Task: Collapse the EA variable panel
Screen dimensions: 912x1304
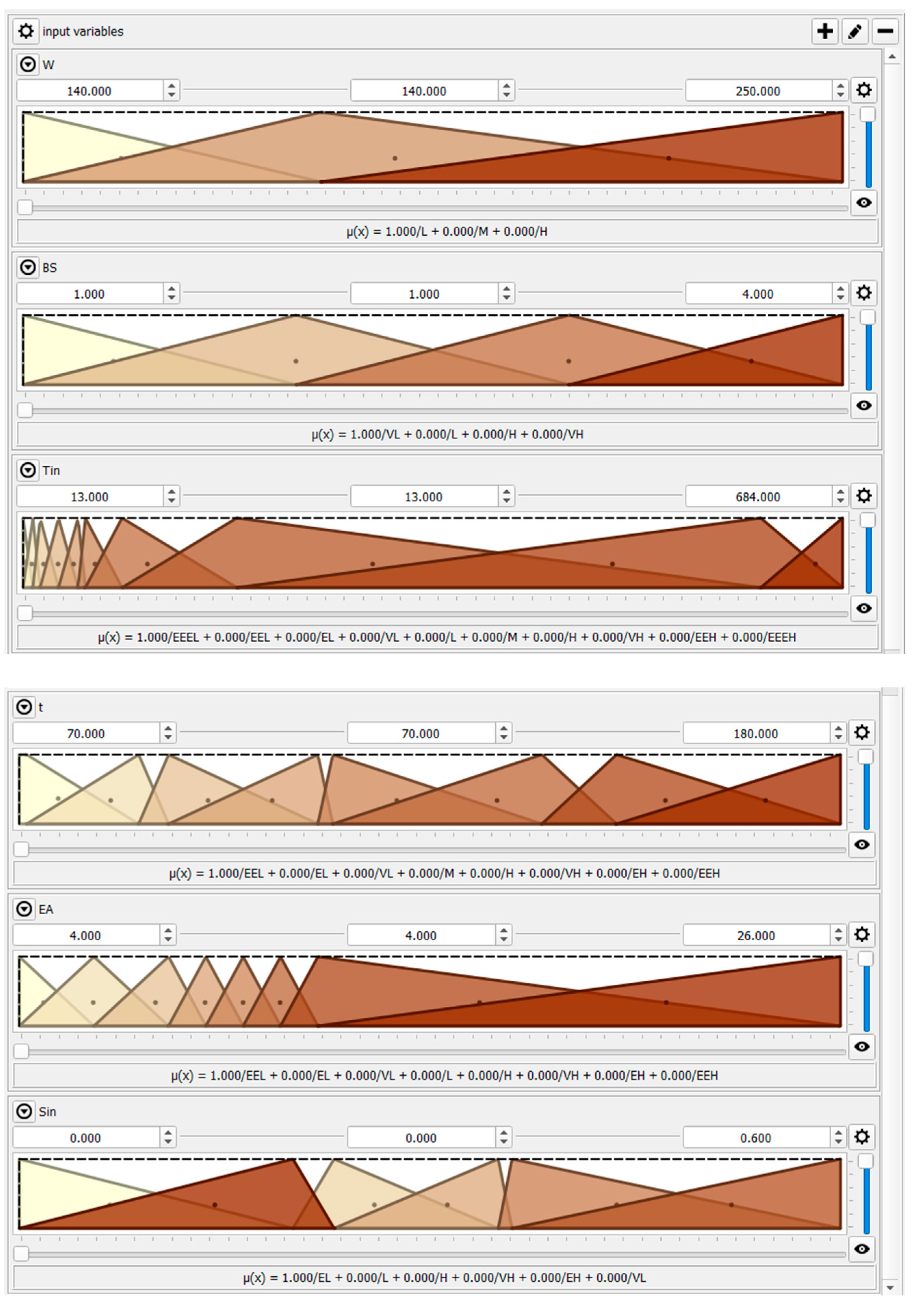Action: coord(24,909)
